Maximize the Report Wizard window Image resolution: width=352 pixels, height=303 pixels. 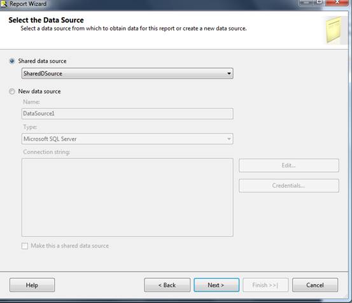tap(320, 3)
